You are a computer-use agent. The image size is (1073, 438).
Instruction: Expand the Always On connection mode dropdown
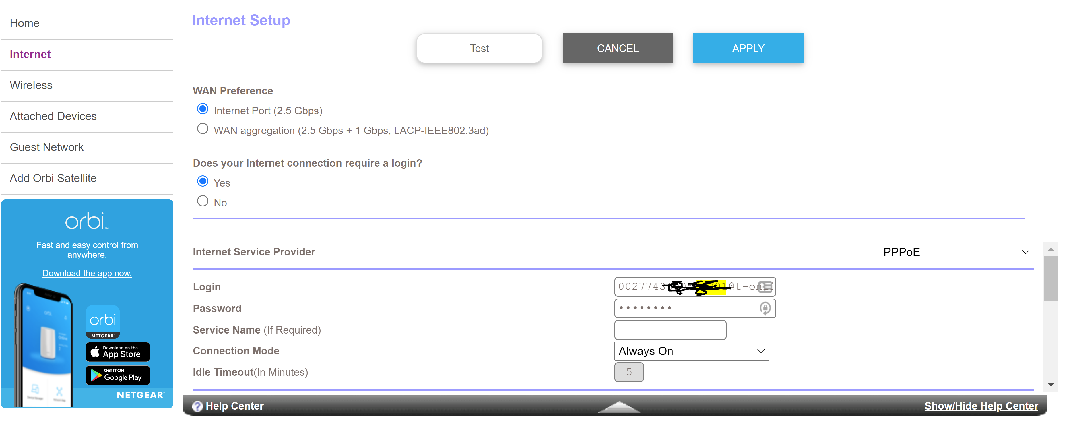click(x=691, y=351)
